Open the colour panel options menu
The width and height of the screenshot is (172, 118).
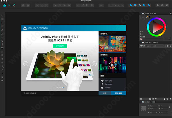(x=171, y=14)
